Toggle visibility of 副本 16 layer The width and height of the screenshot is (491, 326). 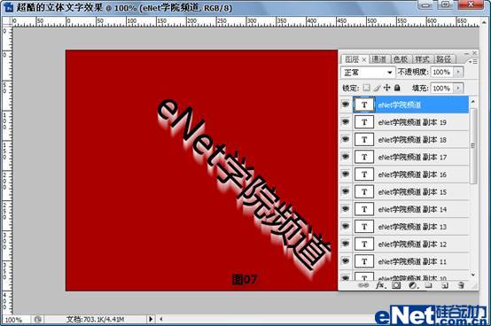coord(346,174)
